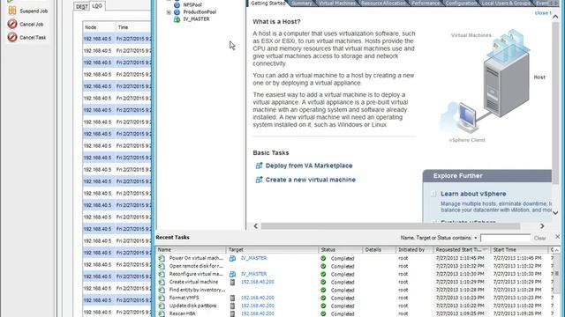Switch to the Virtual Machines tab
565x317 pixels.
point(337,4)
